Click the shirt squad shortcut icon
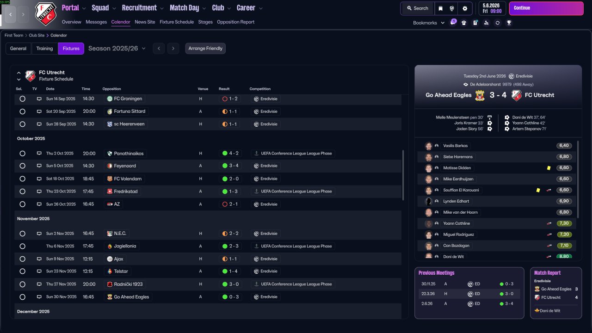This screenshot has width=592, height=333. [x=464, y=23]
